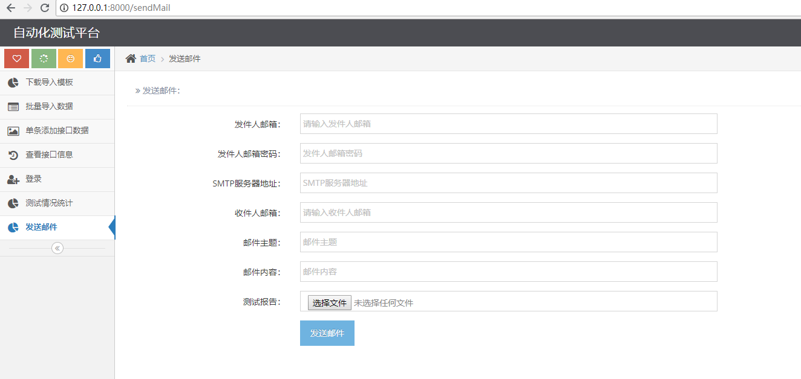Reload the page in browser
801x379 pixels.
[x=44, y=8]
